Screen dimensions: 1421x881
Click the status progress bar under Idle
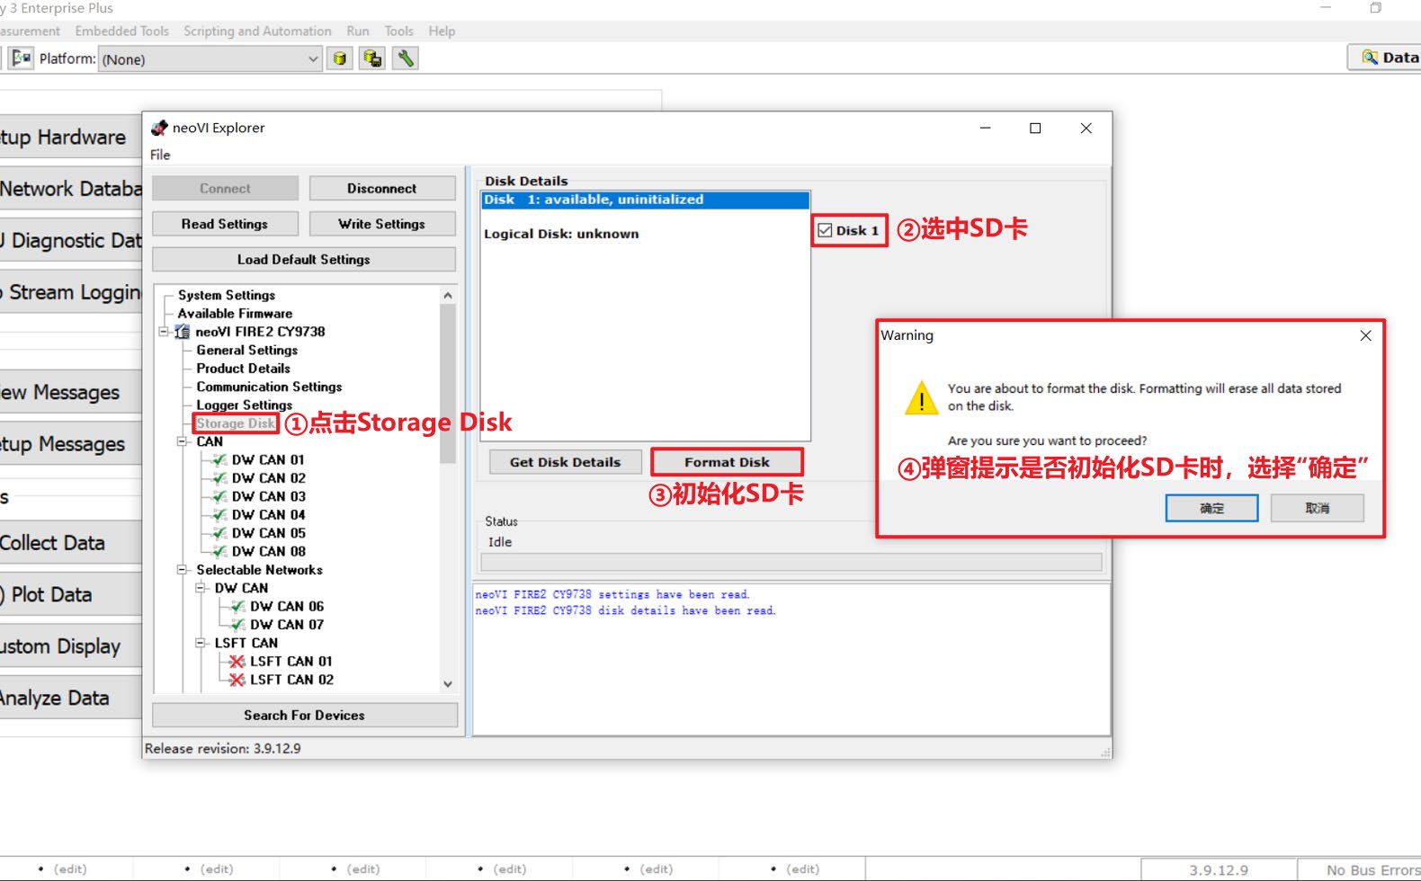tap(791, 562)
